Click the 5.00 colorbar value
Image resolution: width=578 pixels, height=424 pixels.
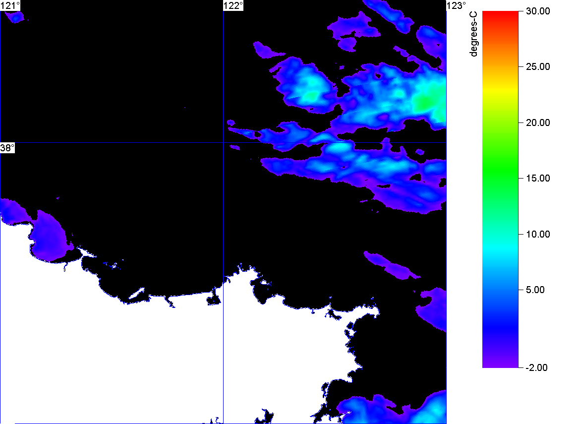(x=535, y=290)
